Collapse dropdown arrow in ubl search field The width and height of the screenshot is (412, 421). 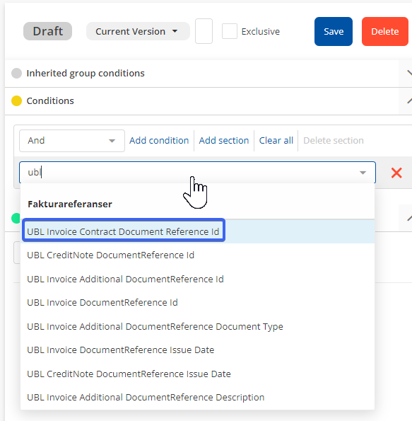coord(363,173)
